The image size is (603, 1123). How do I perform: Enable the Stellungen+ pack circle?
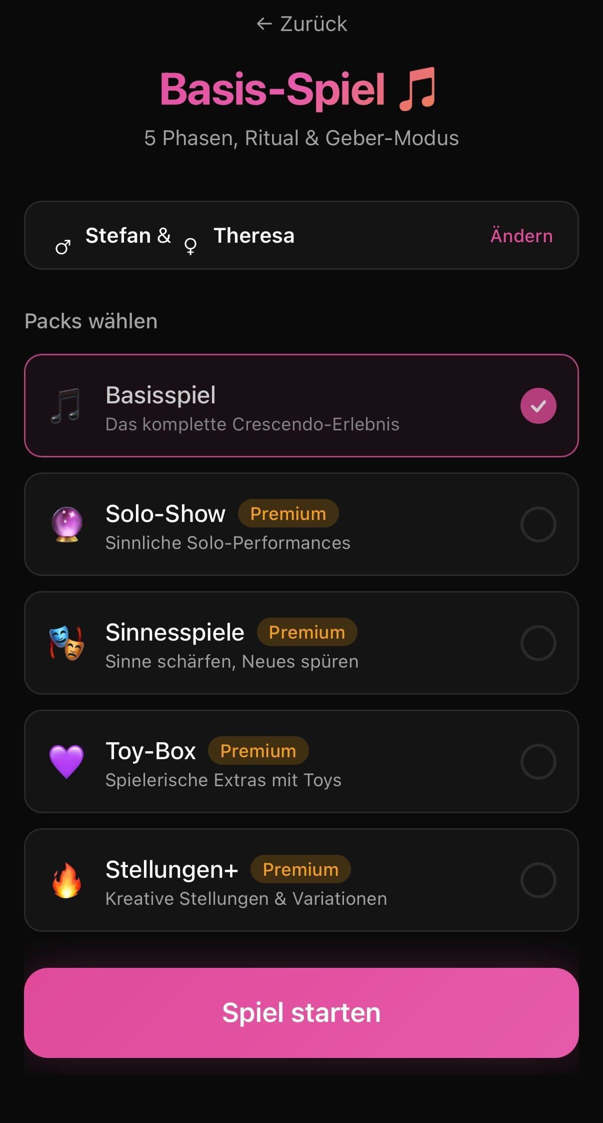point(538,880)
